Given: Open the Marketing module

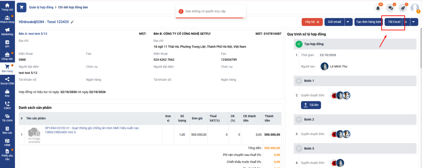Looking at the screenshot, I should coord(7,32).
